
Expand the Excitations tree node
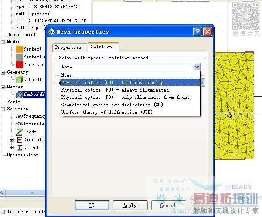[x=11, y=139]
